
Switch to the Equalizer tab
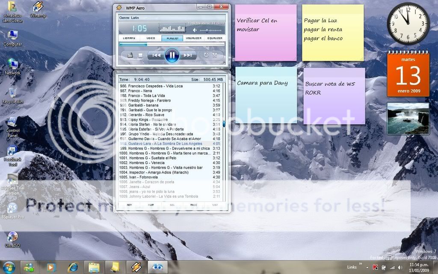(215, 38)
